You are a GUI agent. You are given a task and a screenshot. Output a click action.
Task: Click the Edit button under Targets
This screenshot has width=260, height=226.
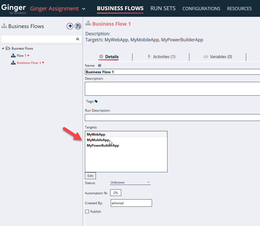(x=90, y=176)
